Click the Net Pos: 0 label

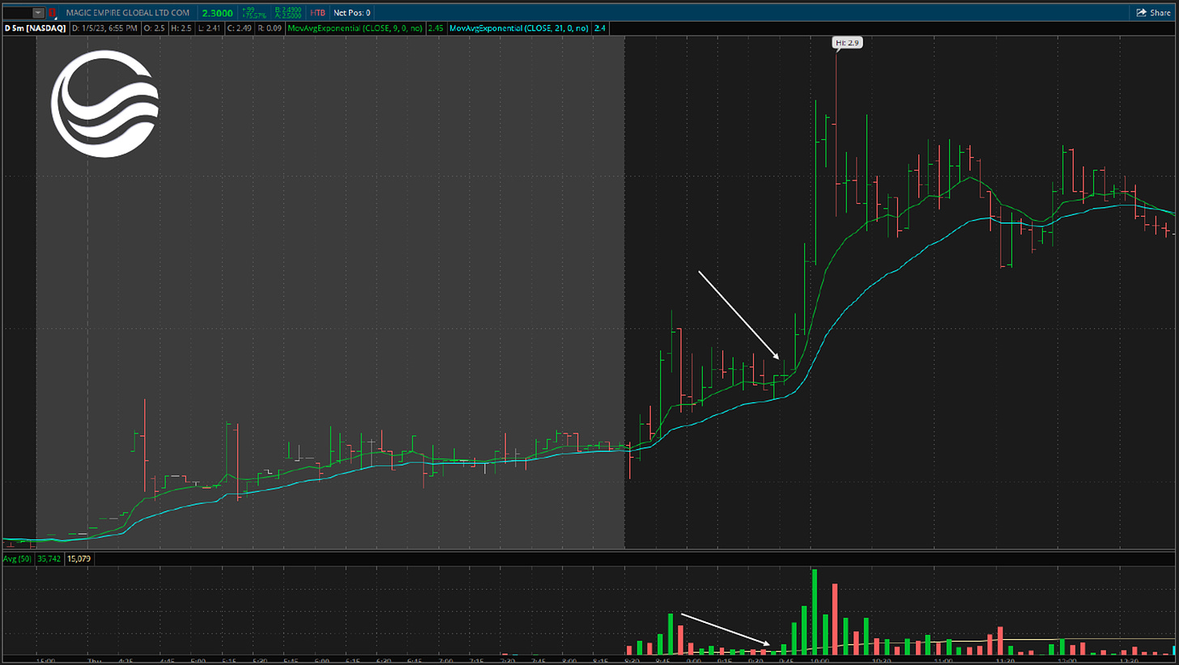coord(351,13)
